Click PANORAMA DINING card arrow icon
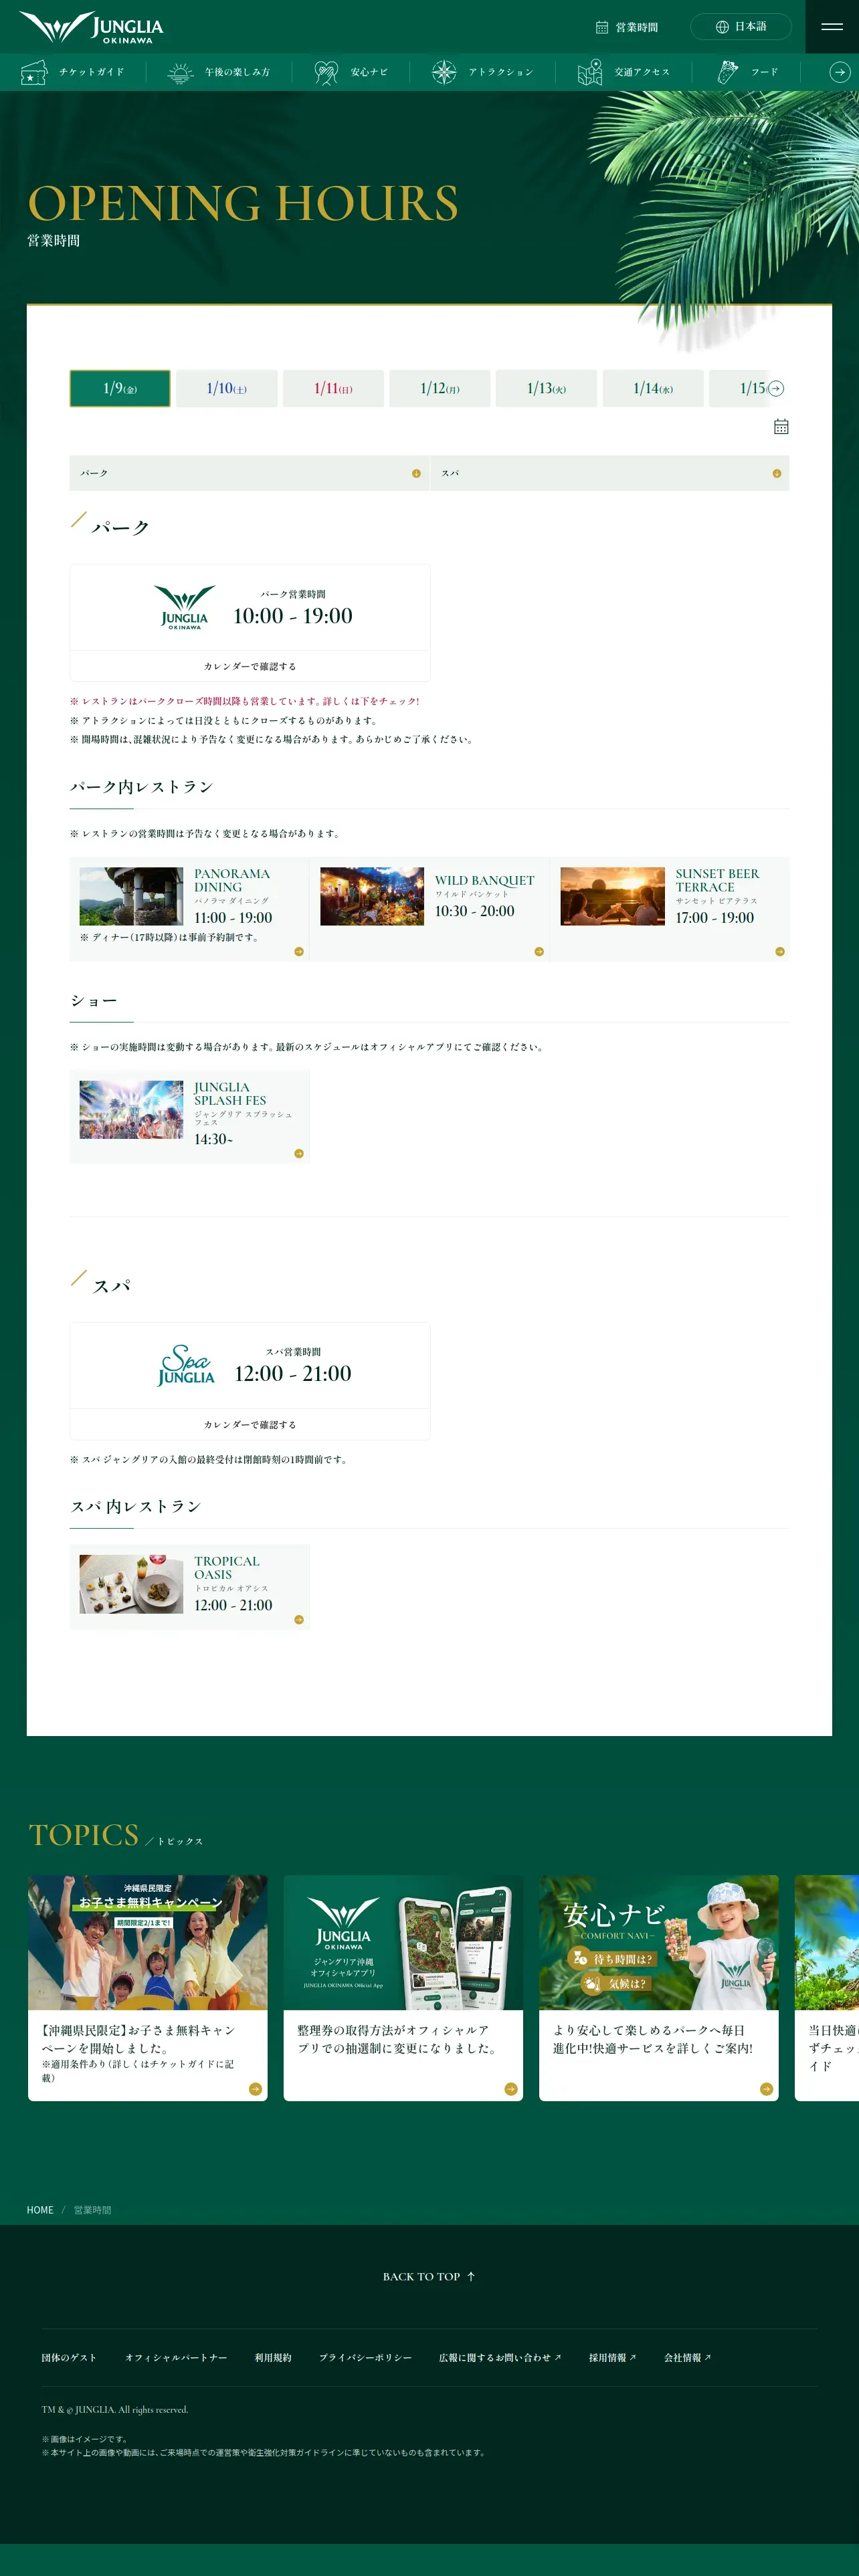The height and width of the screenshot is (2576, 859). tap(299, 951)
